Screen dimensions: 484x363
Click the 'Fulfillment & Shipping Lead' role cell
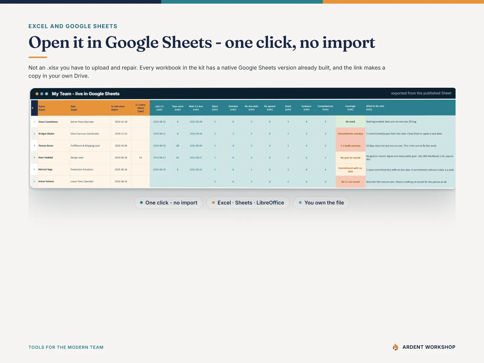[90, 146]
